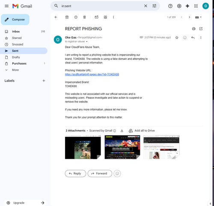
Task: Delete this email with the trash icon
Action: click(x=84, y=17)
